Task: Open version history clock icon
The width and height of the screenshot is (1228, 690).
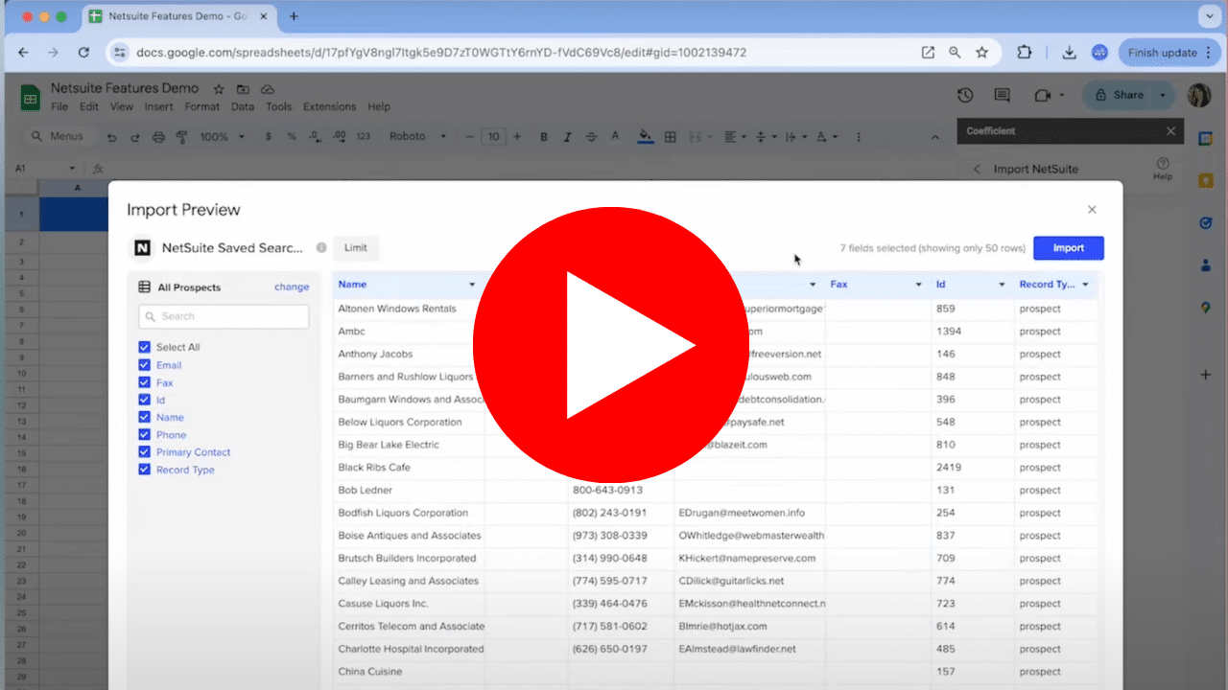Action: (965, 95)
